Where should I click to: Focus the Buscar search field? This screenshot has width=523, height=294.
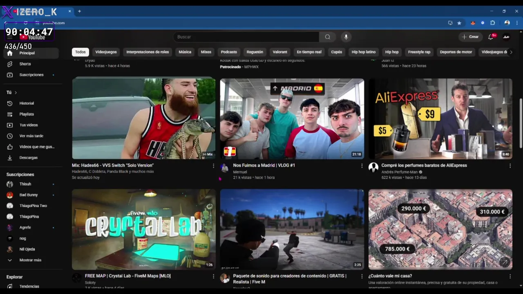246,37
